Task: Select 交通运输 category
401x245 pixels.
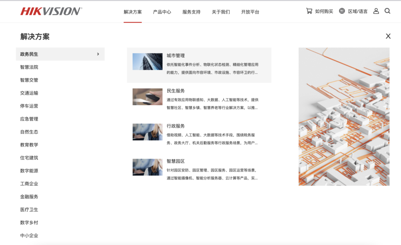Action: coord(29,93)
